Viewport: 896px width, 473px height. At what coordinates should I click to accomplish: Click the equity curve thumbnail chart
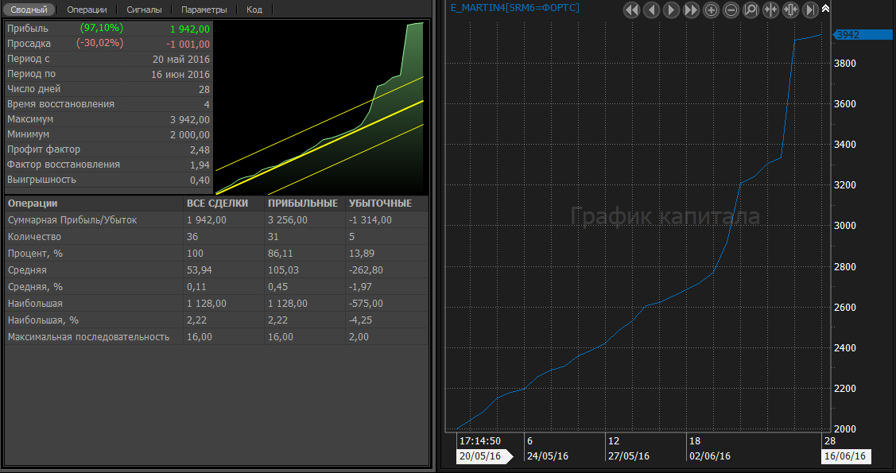coord(320,107)
